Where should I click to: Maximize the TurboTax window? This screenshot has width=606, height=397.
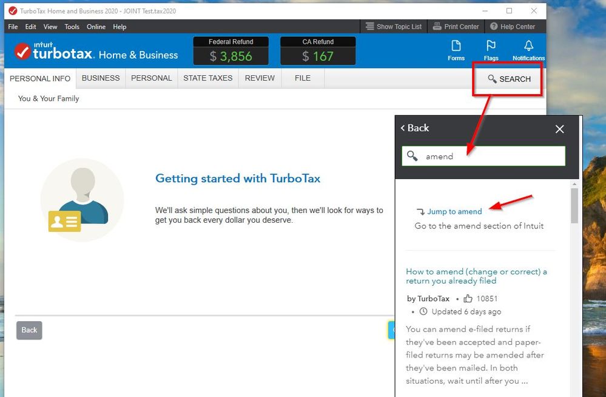[509, 11]
